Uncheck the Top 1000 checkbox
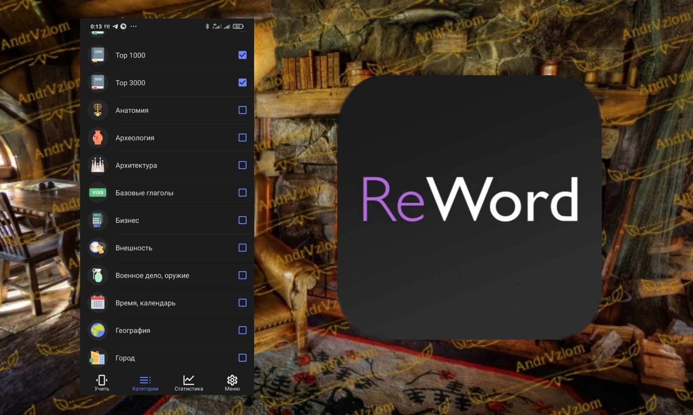 tap(243, 55)
